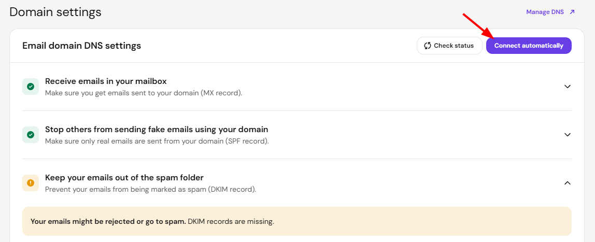Viewport: 595px width, 242px height.
Task: Click the Check status button
Action: pos(449,46)
